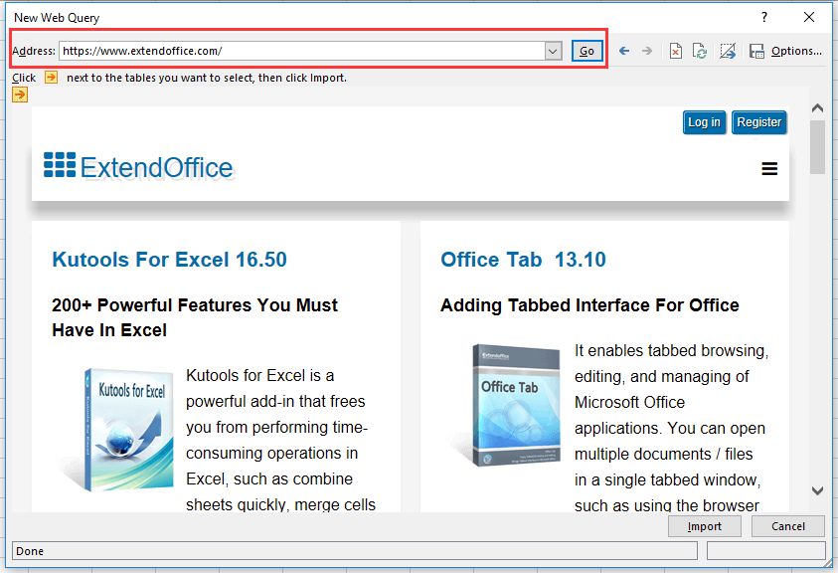Click the Refresh page icon
Viewport: 838px width, 573px height.
(x=700, y=51)
